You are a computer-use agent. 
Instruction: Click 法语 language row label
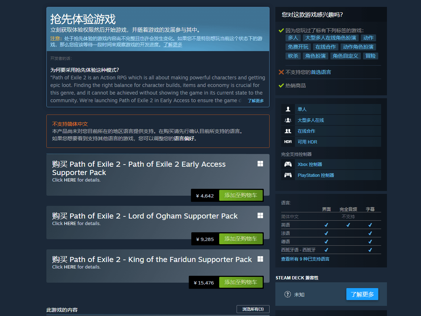[x=285, y=233]
